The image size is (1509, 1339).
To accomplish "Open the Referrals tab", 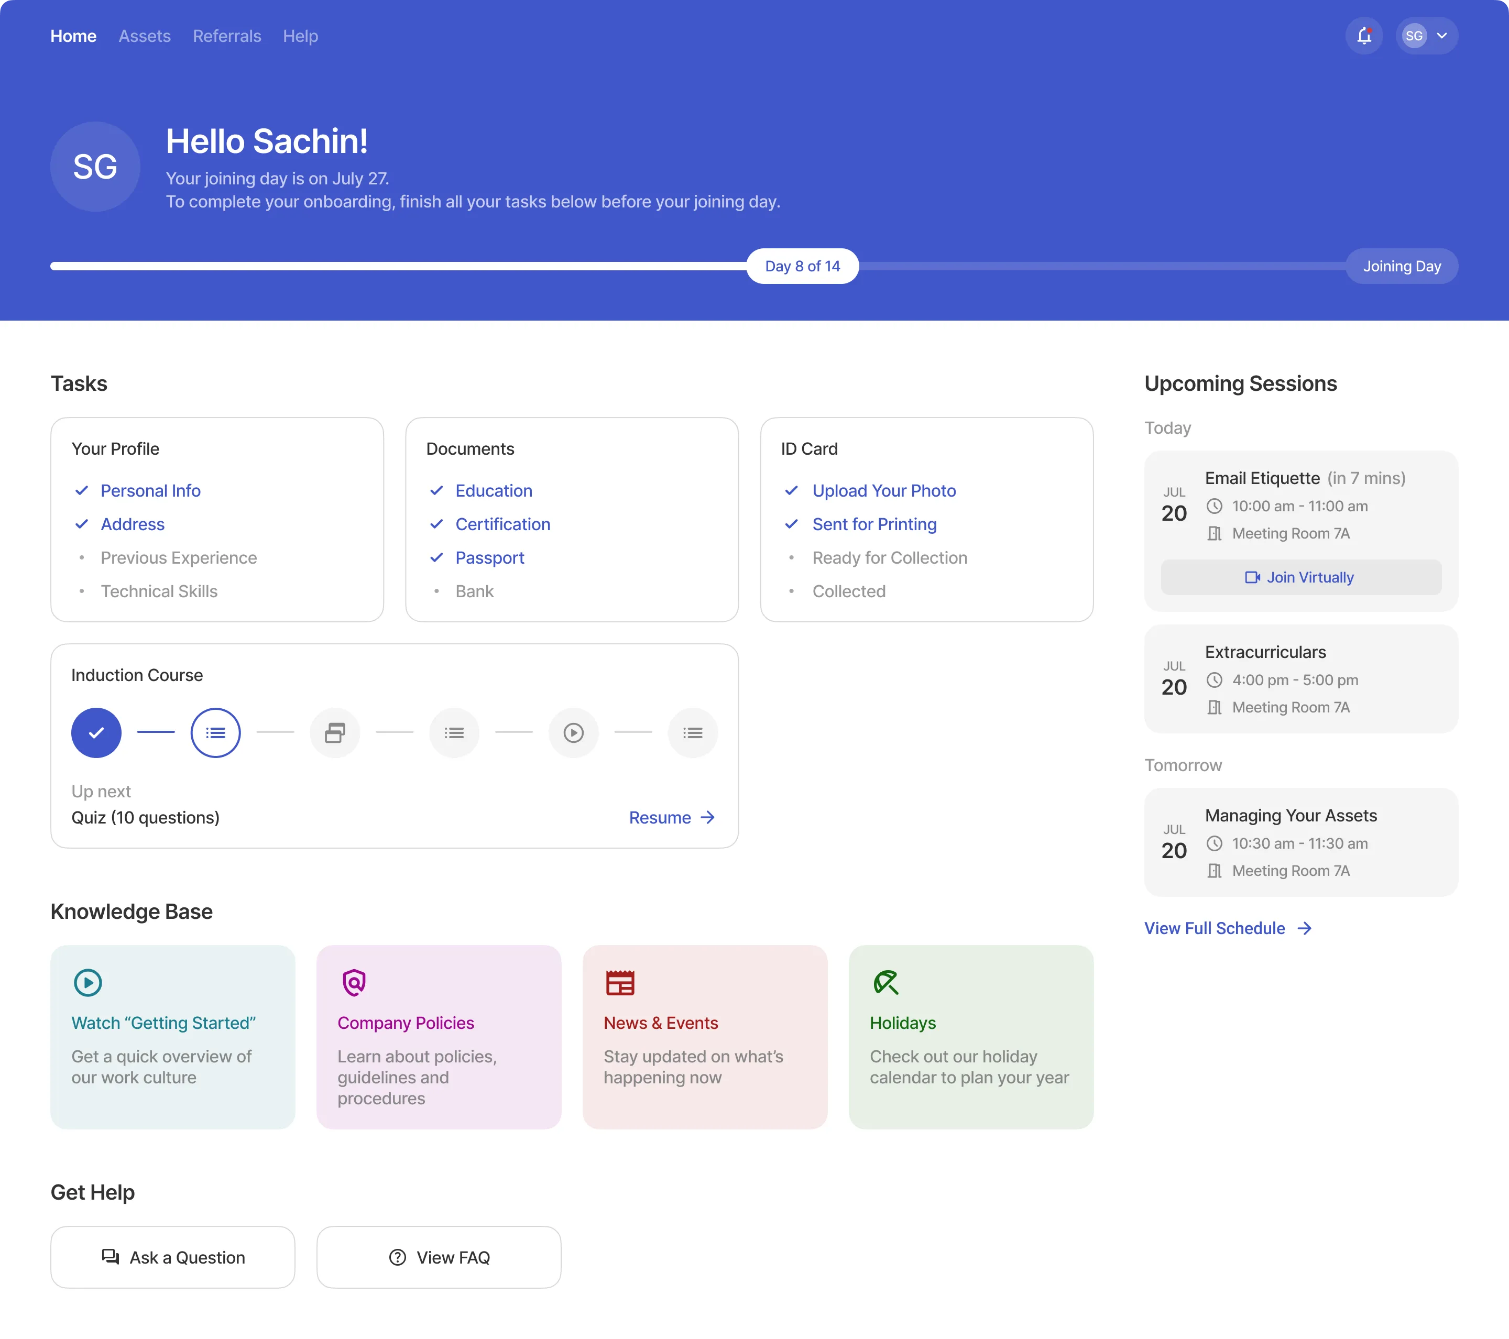I will point(227,36).
